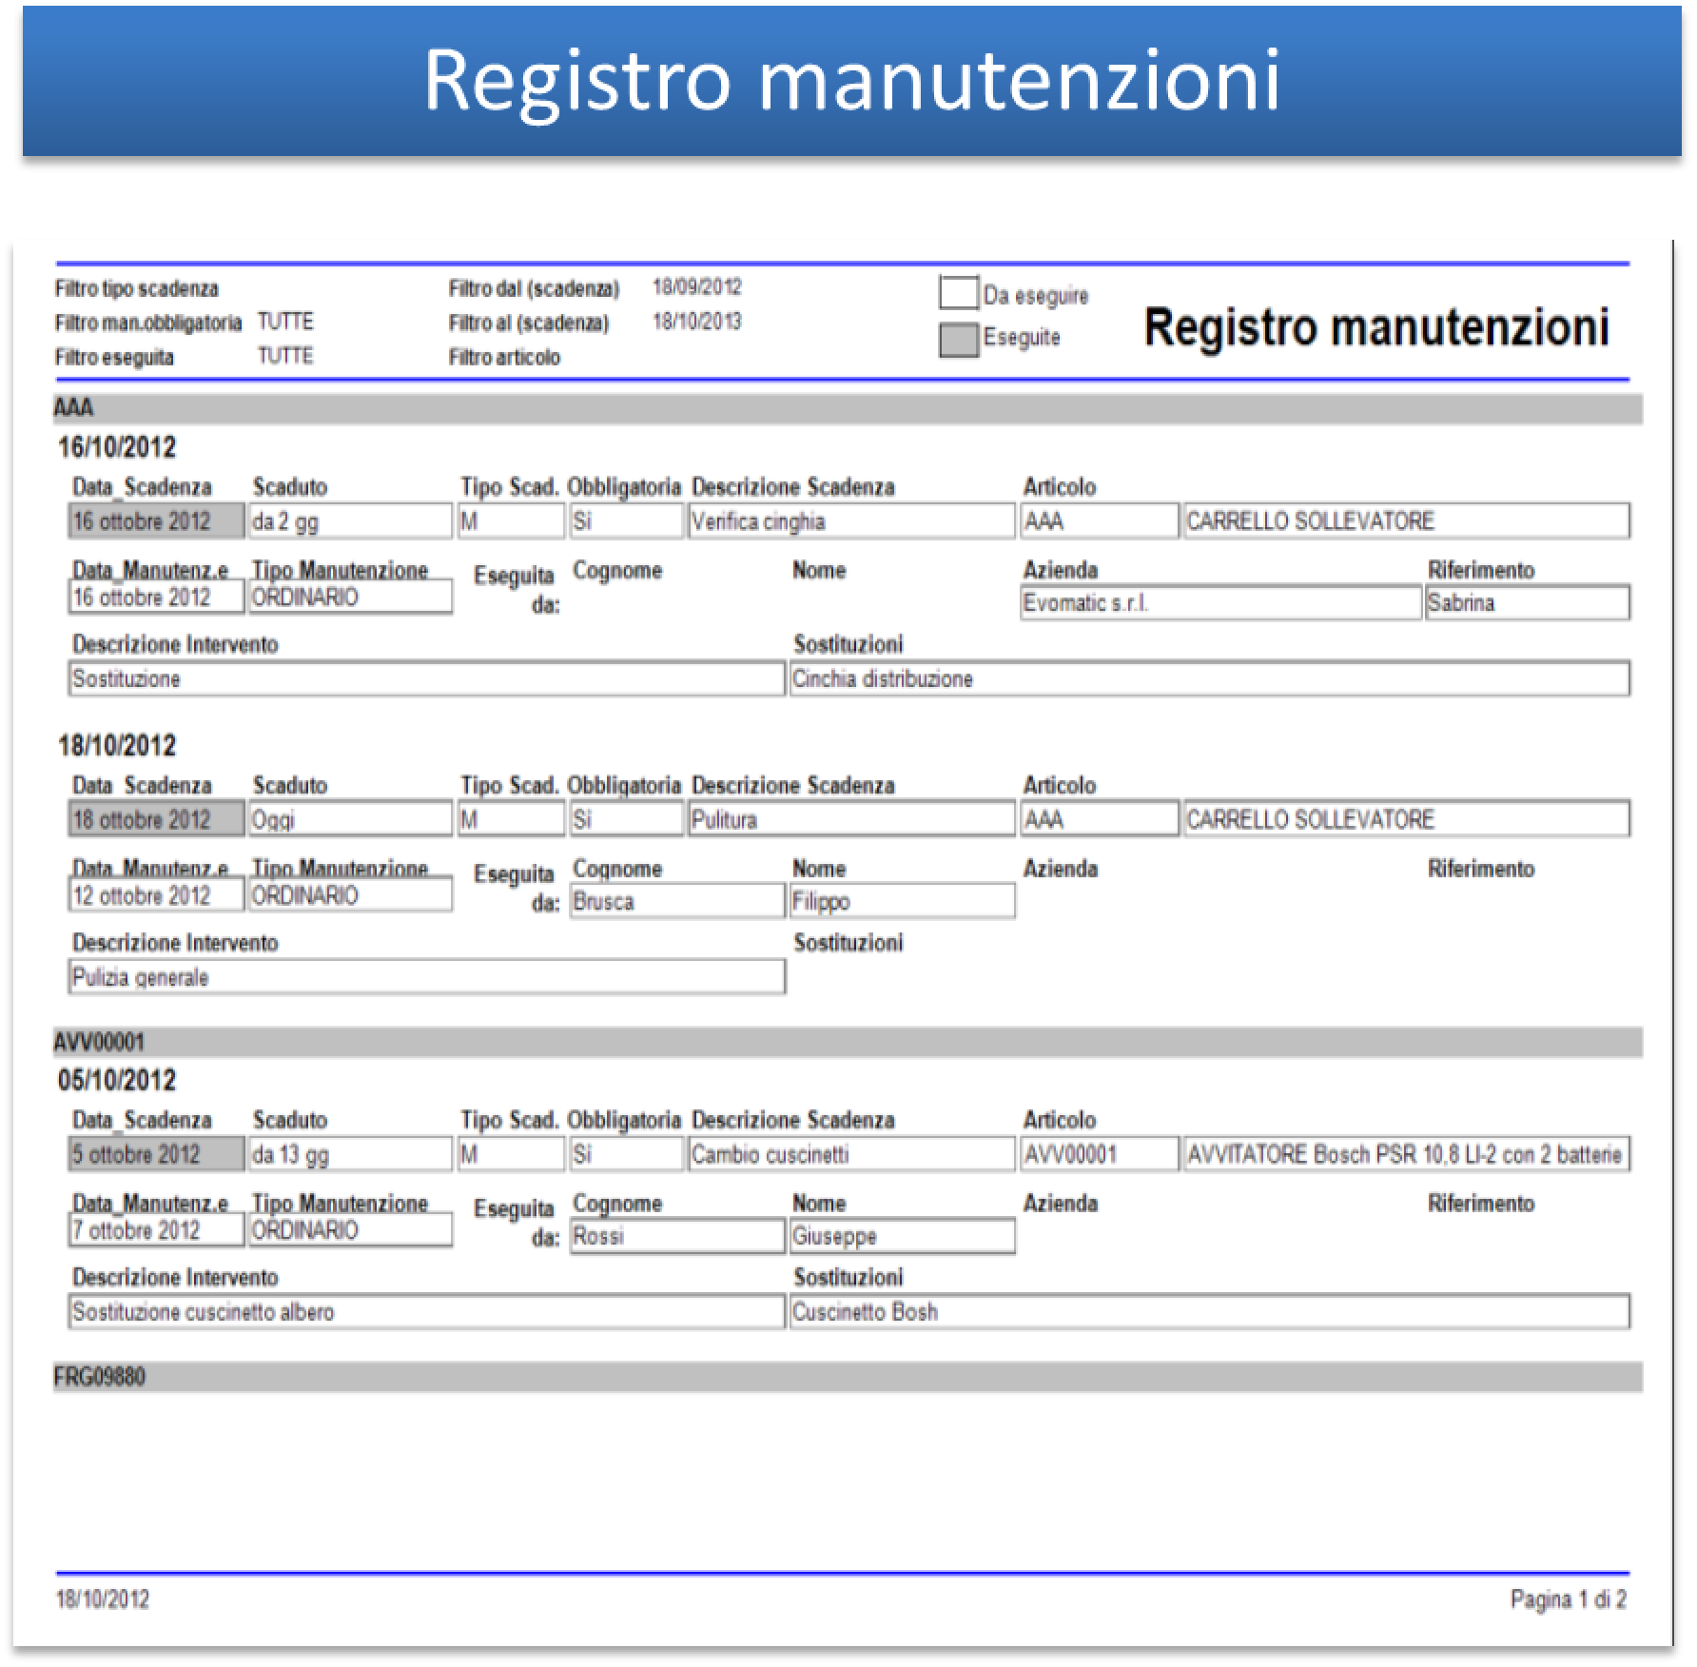Click the 'da 13 gg' Scaduto field
Screen dimensions: 1697x1667
tap(349, 1155)
